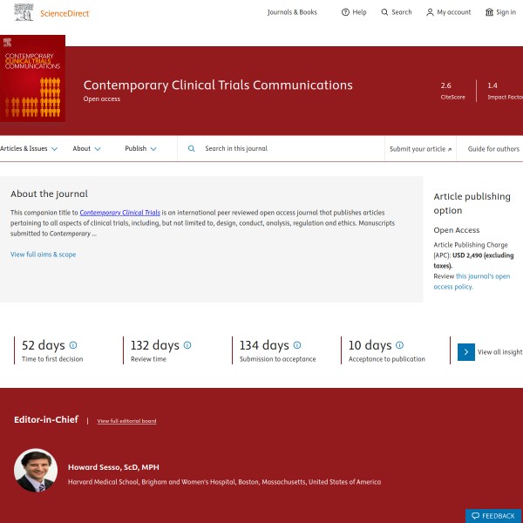Image resolution: width=523 pixels, height=523 pixels.
Task: Open Journals & Books menu item
Action: [292, 12]
